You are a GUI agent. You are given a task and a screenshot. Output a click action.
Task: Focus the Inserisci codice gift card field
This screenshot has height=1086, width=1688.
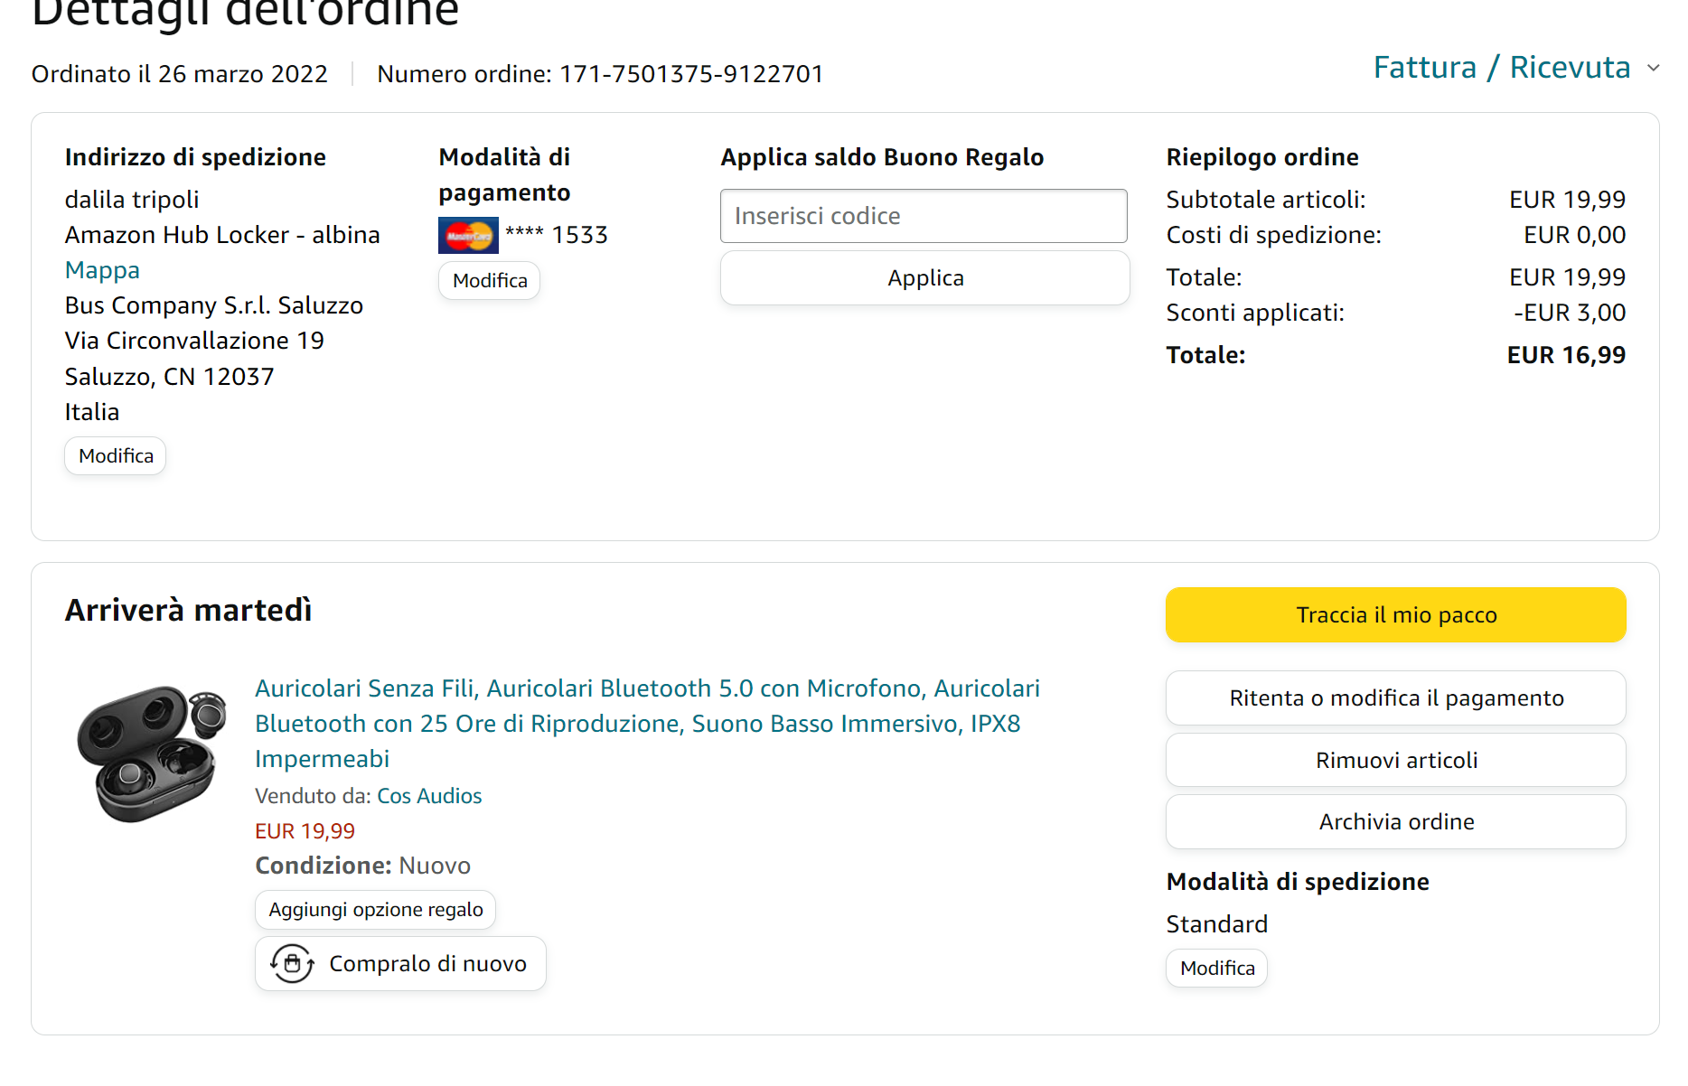[x=923, y=216]
